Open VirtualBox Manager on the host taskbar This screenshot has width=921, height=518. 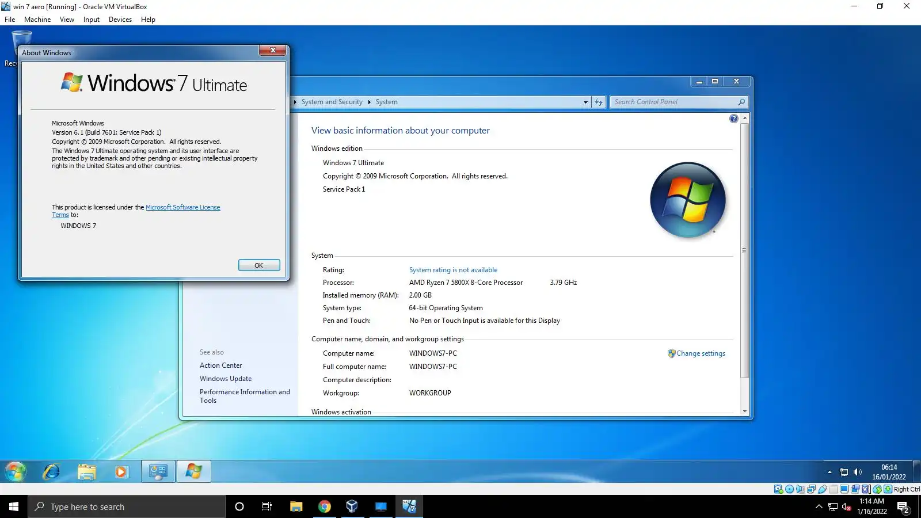click(x=352, y=506)
